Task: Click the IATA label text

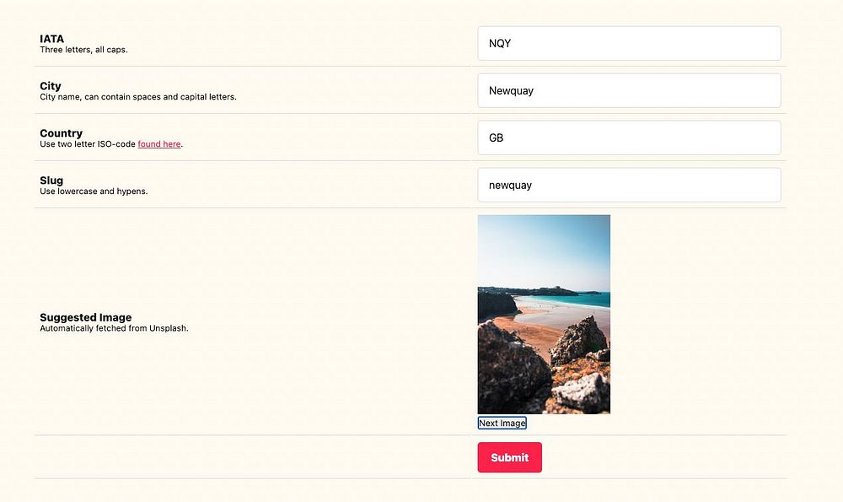Action: [51, 39]
